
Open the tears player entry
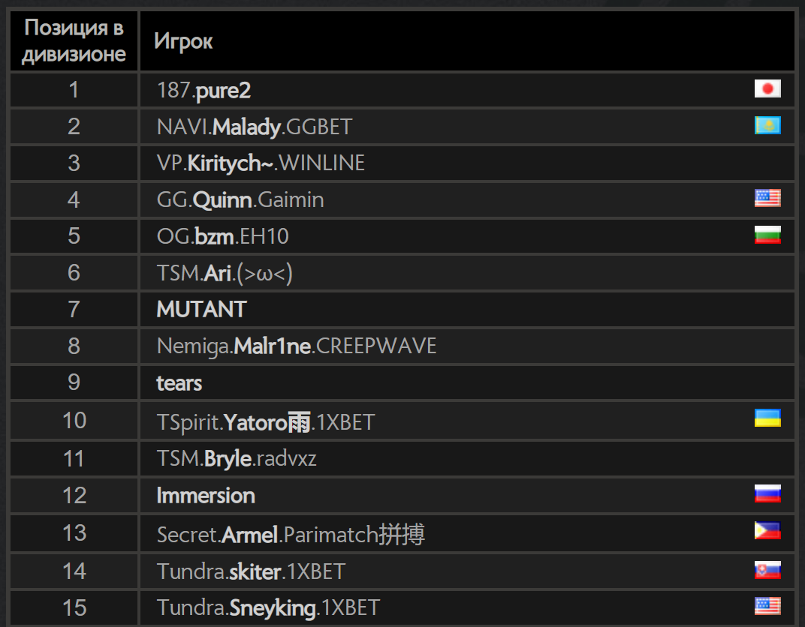pyautogui.click(x=179, y=383)
